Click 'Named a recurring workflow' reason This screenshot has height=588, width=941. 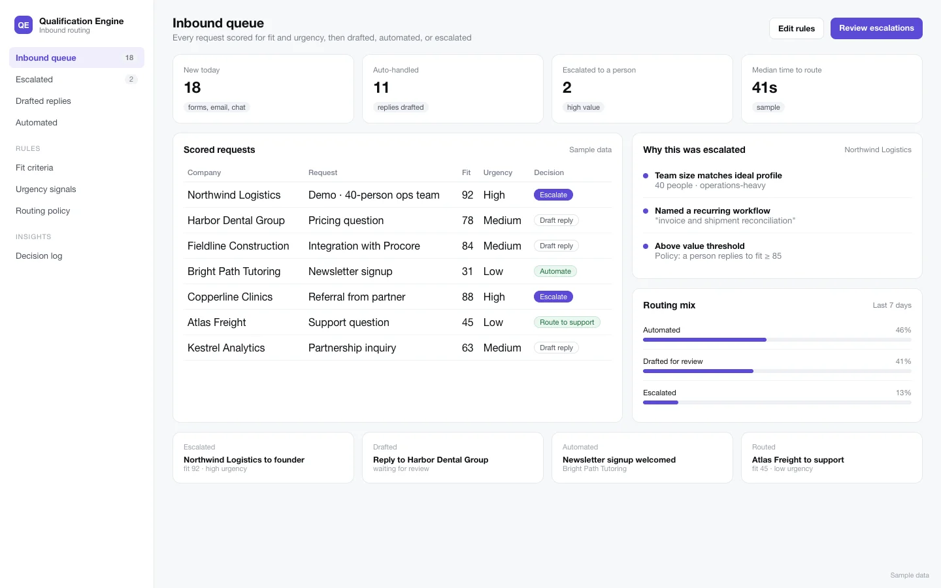point(712,210)
